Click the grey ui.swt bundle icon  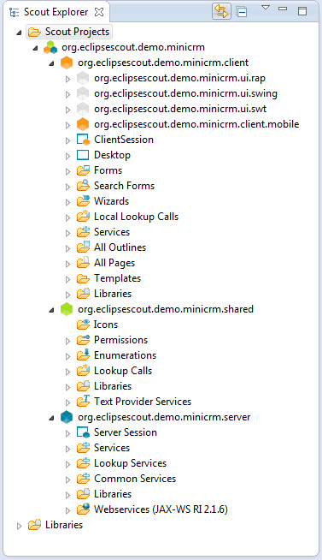pyautogui.click(x=83, y=109)
